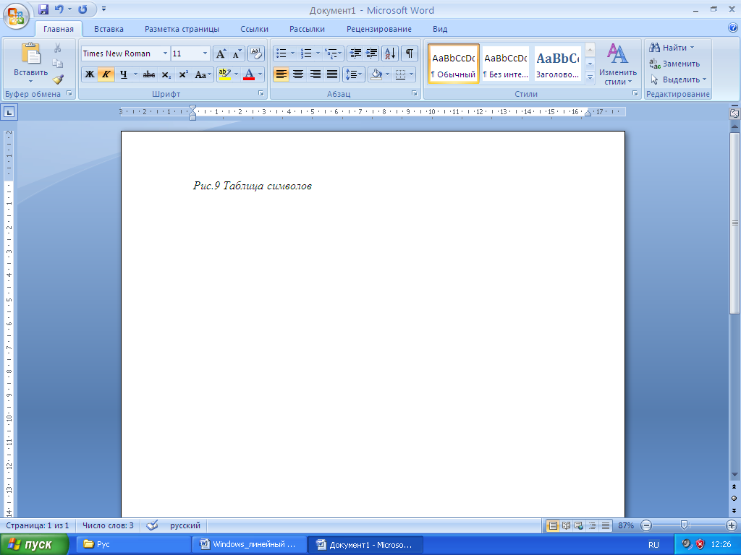The height and width of the screenshot is (555, 741).
Task: Undo the last action
Action: 59,9
